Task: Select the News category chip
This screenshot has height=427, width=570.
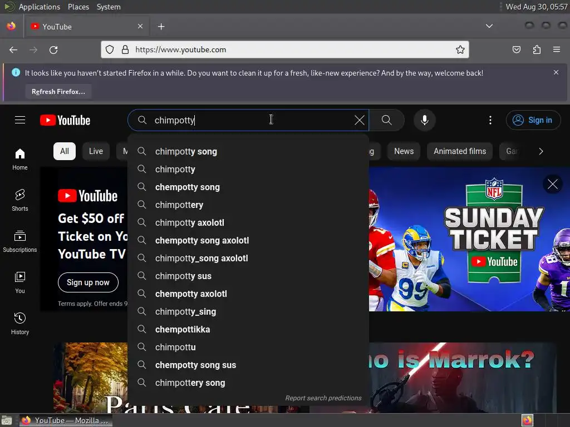Action: pos(404,151)
